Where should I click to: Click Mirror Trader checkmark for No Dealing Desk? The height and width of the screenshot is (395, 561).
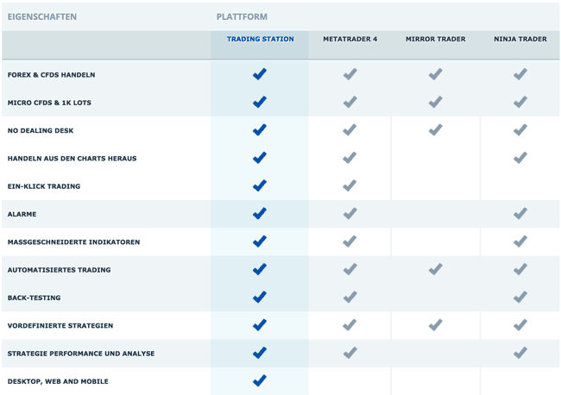pos(435,129)
